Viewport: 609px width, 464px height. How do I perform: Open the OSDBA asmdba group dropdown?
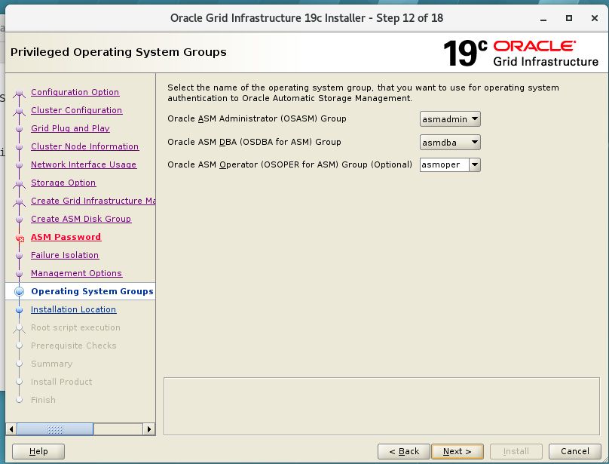(x=450, y=143)
